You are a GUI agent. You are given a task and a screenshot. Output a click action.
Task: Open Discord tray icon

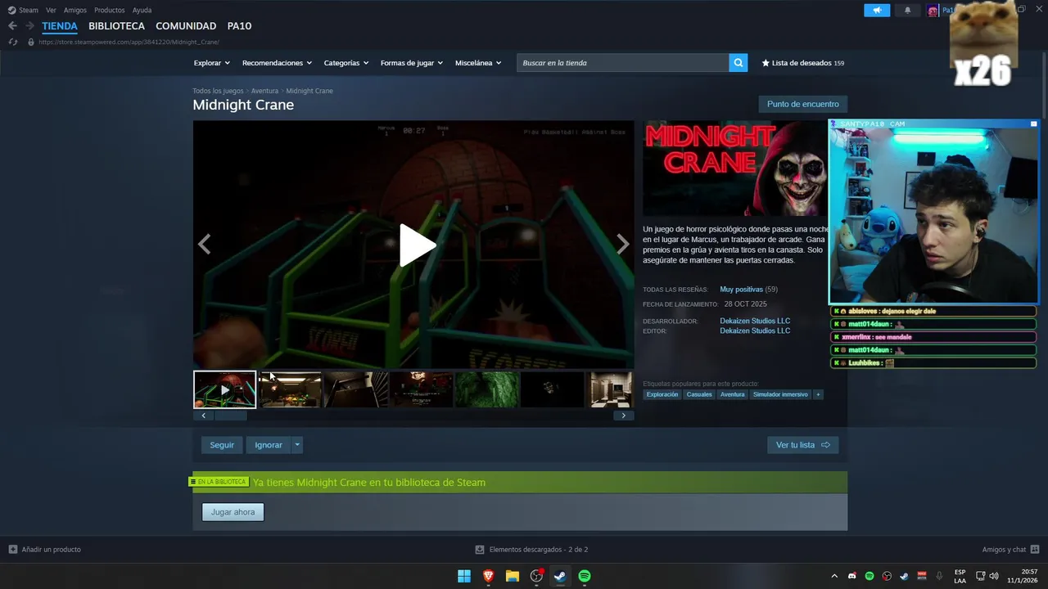(x=852, y=576)
